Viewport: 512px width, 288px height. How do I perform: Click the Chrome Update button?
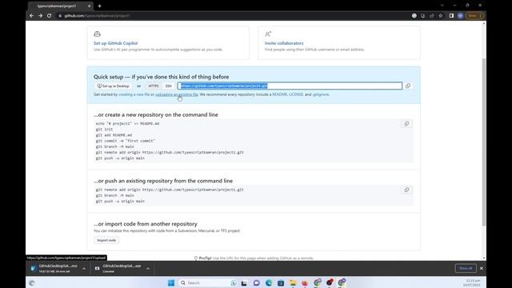474,16
